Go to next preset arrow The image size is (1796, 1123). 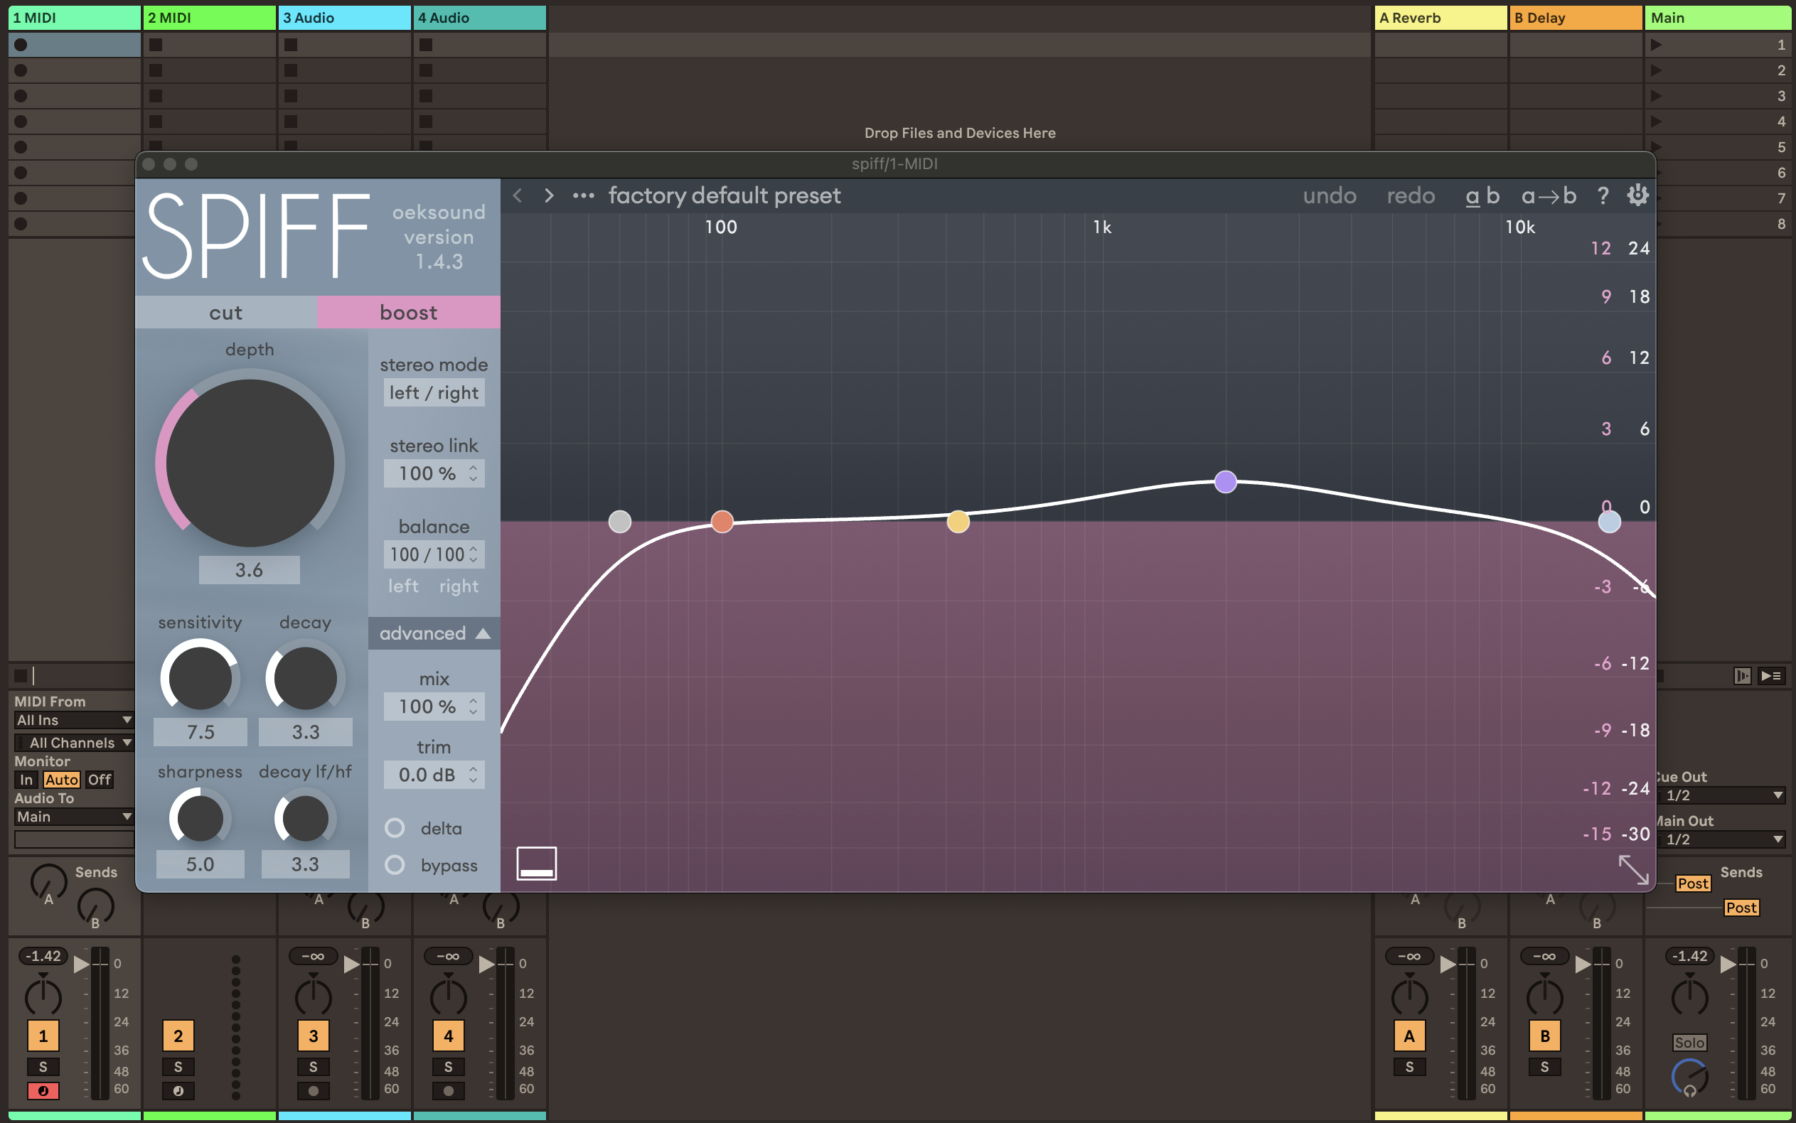pyautogui.click(x=549, y=195)
